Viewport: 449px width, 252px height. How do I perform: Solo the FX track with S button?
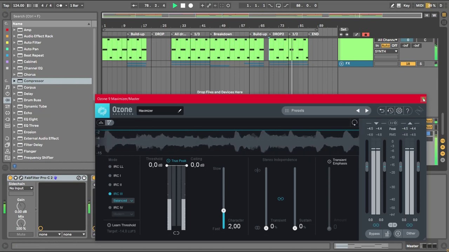pos(421,64)
